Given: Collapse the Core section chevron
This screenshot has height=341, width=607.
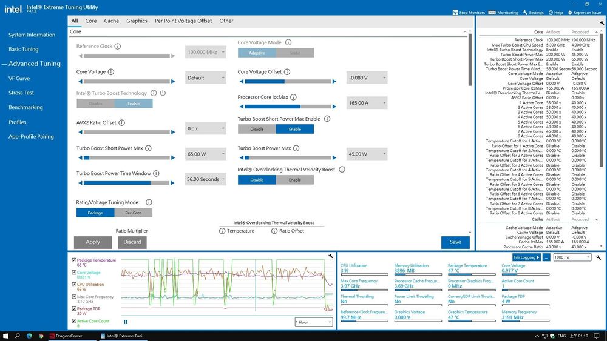Looking at the screenshot, I should click(464, 31).
